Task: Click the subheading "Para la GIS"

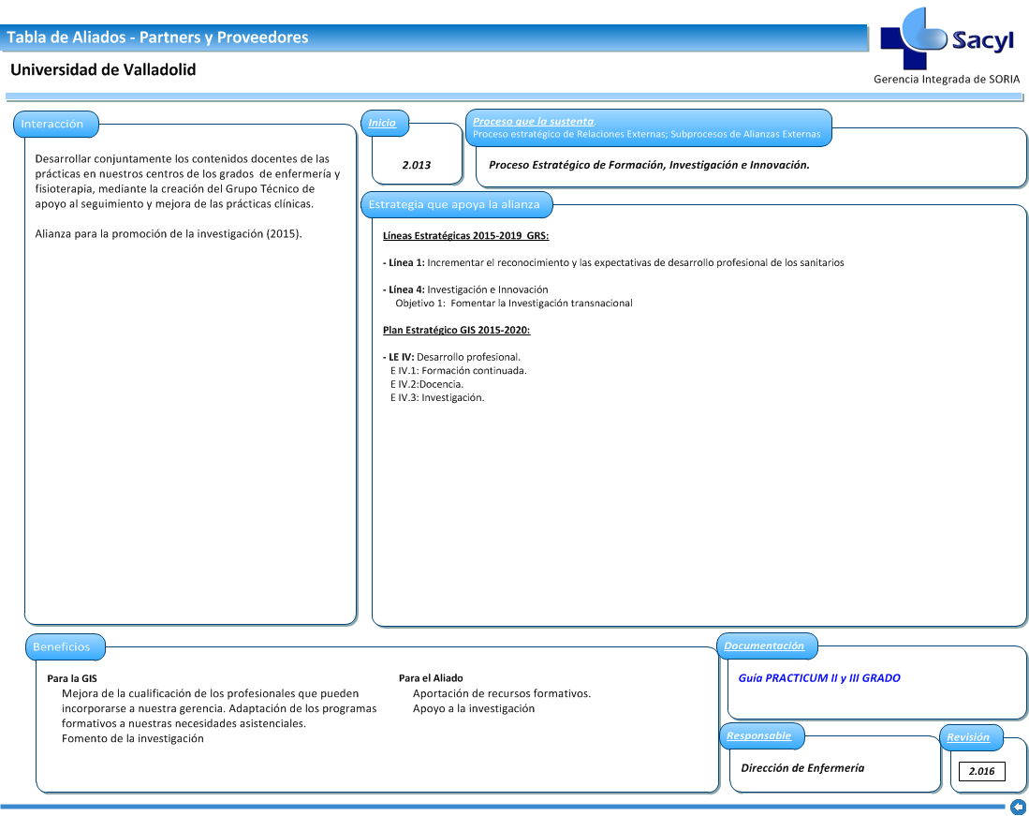Action: point(72,679)
